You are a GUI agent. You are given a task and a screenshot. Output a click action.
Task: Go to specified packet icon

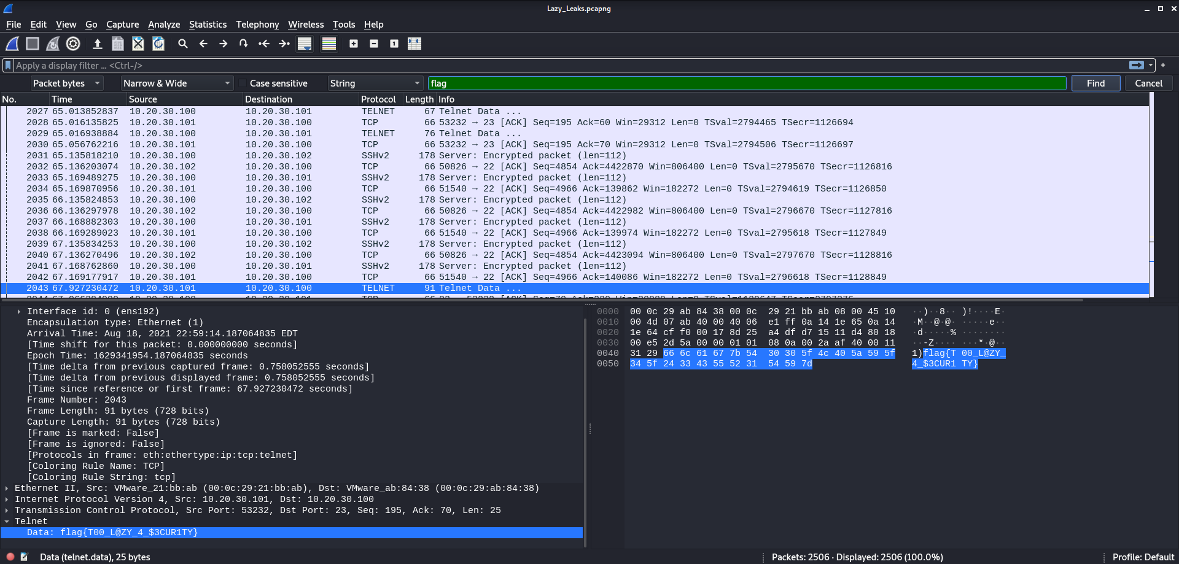pos(244,44)
